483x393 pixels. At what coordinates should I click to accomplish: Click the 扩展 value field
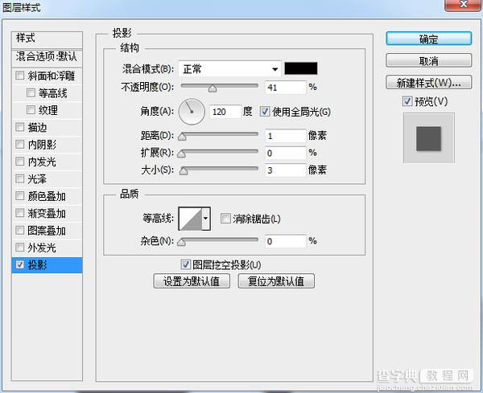286,153
